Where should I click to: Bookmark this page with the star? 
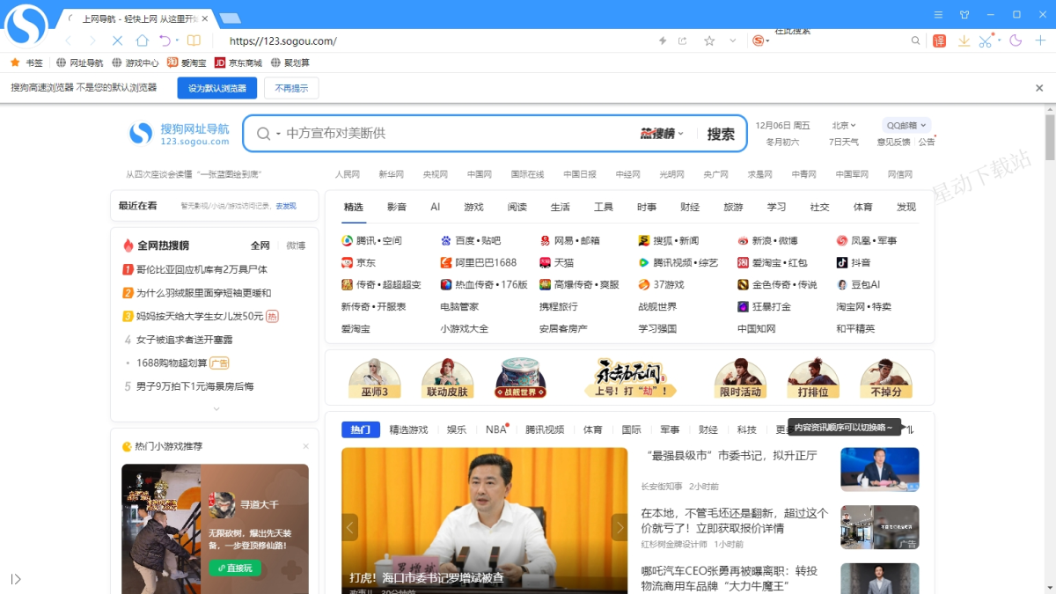pos(709,40)
